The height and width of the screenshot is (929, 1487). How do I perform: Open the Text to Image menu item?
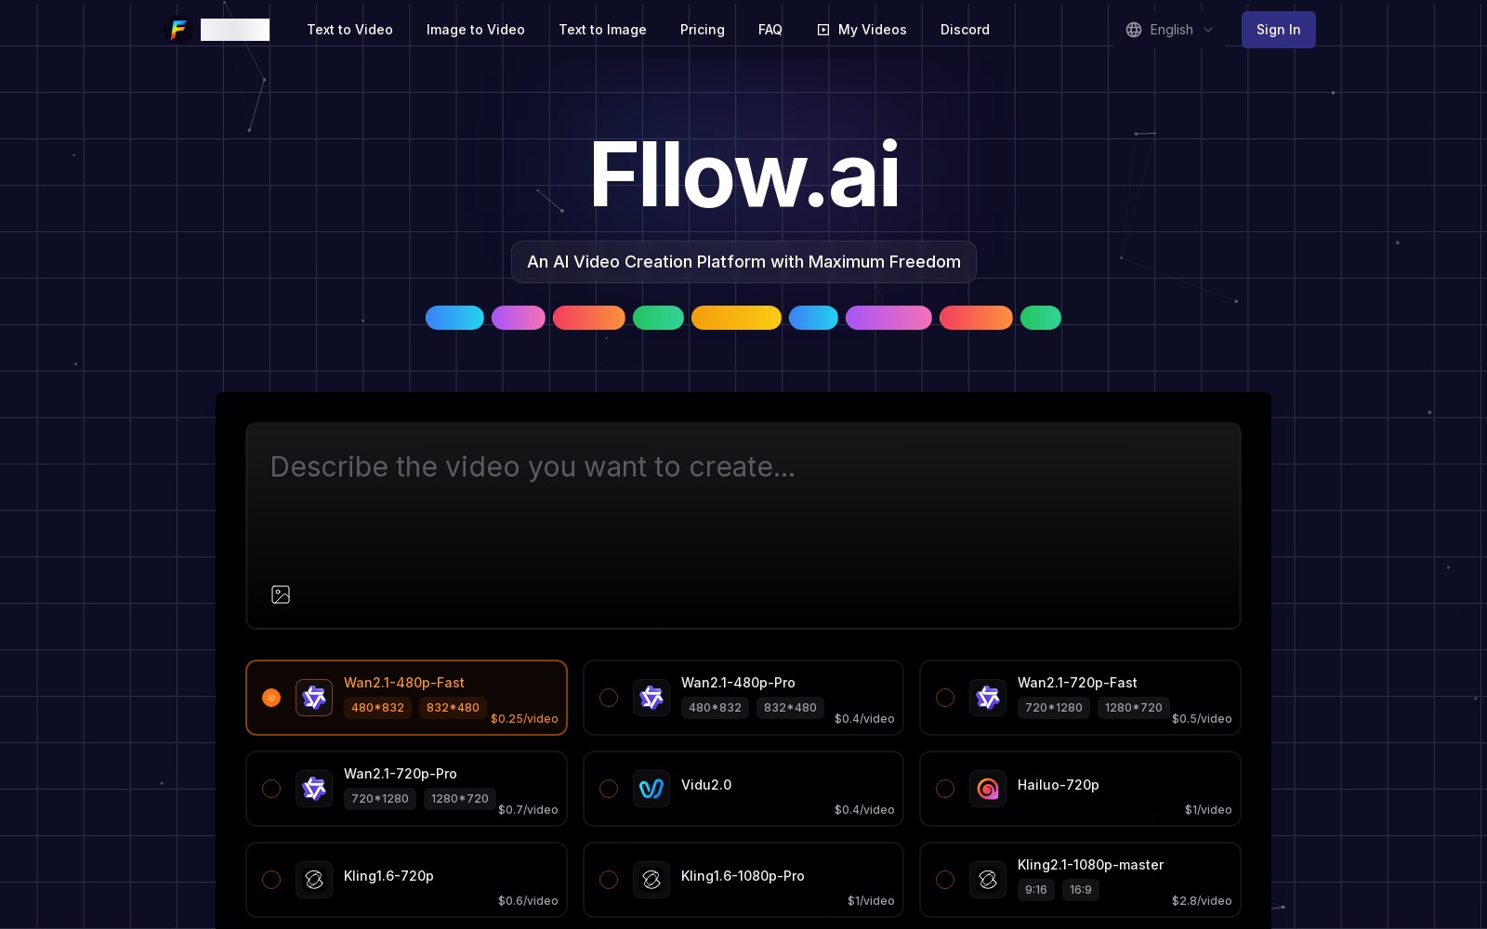(602, 29)
